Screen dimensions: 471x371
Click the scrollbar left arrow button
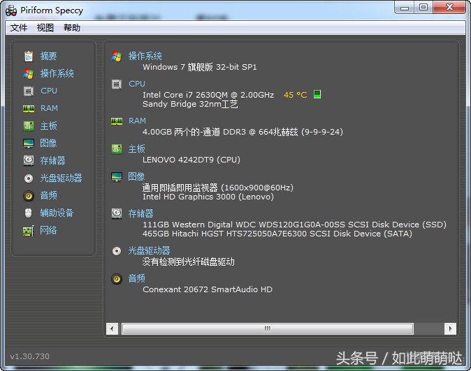coord(112,328)
